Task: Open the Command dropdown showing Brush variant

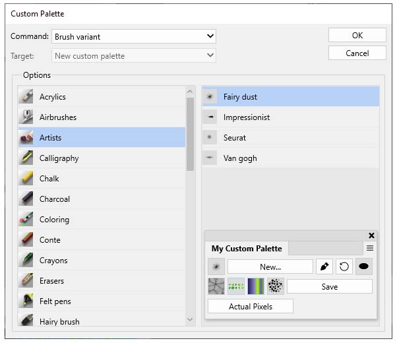Action: tap(134, 36)
